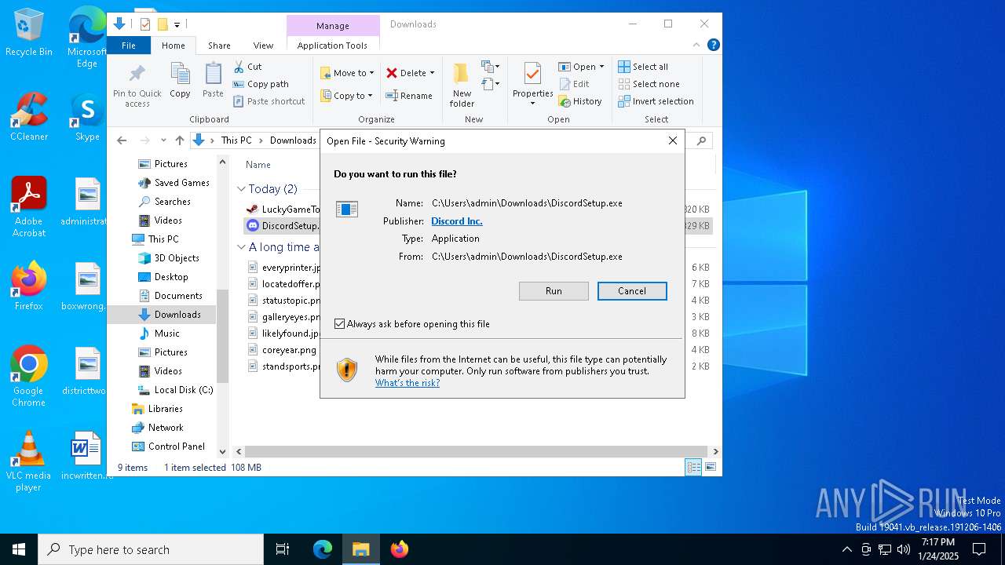Screen dimensions: 1005x565
Task: Select Control Panel in navigation pane
Action: coord(168,447)
